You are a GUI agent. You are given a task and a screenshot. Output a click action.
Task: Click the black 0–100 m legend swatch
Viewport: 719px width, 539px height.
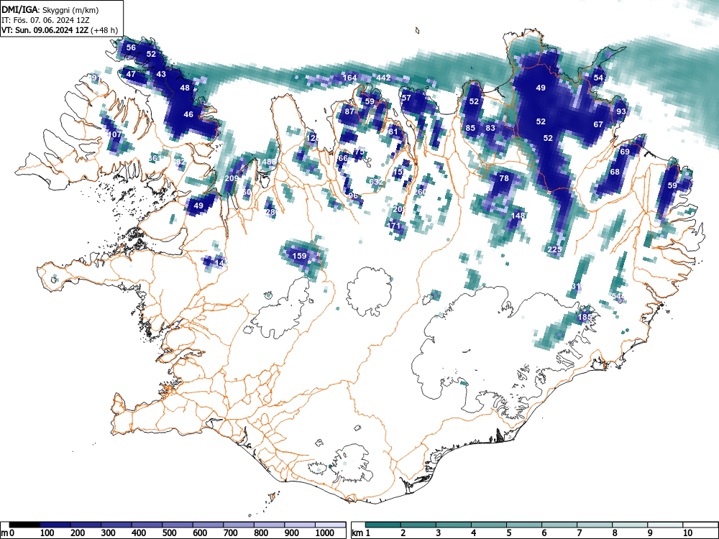pyautogui.click(x=24, y=525)
